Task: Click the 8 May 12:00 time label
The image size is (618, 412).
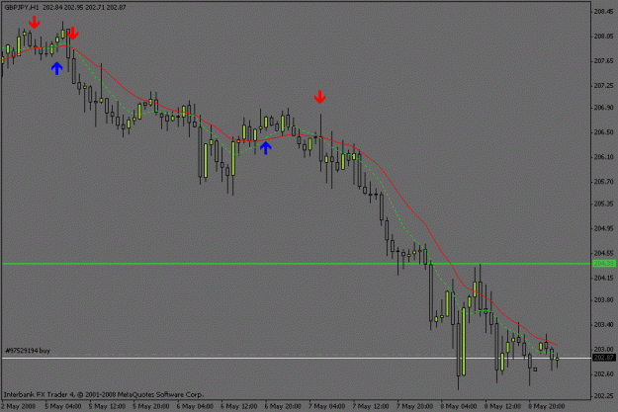Action: coord(503,406)
